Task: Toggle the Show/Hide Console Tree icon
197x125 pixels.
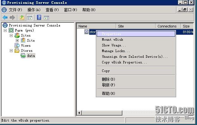Action: (29, 18)
